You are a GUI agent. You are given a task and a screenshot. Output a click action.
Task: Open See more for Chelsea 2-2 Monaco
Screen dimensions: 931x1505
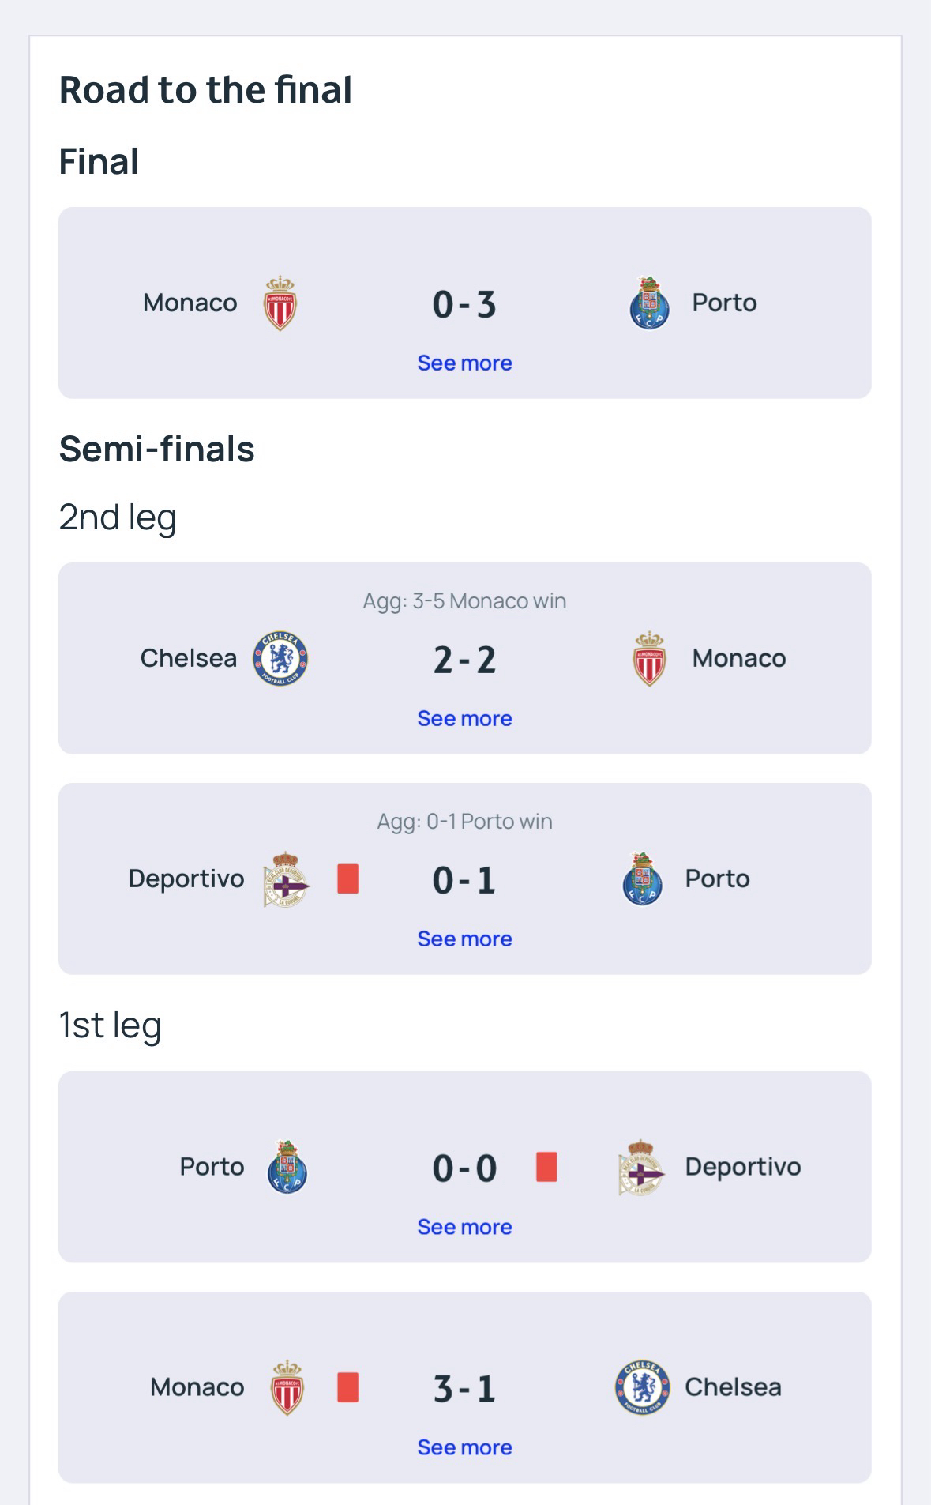tap(464, 719)
